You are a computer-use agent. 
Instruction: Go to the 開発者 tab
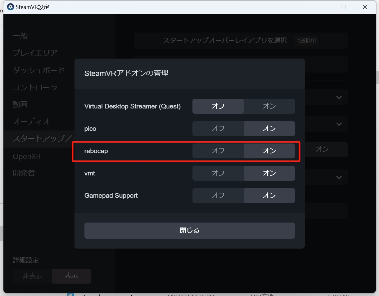(24, 173)
